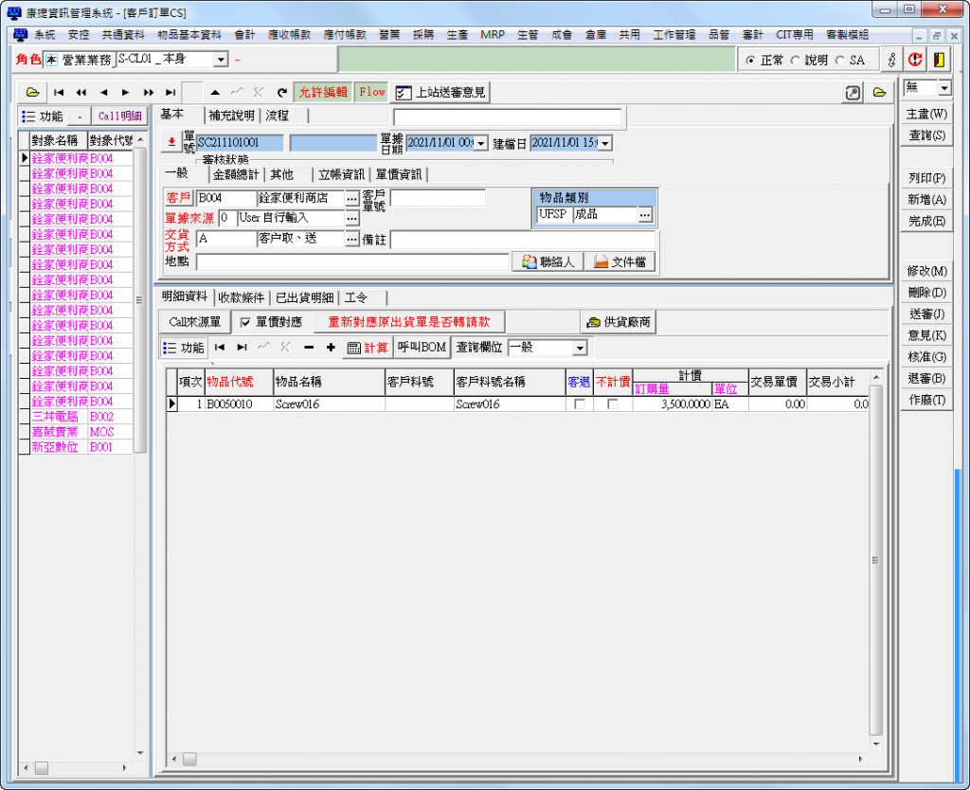Image resolution: width=970 pixels, height=790 pixels.
Task: Toggle the 單價對應 checkbox
Action: (246, 322)
